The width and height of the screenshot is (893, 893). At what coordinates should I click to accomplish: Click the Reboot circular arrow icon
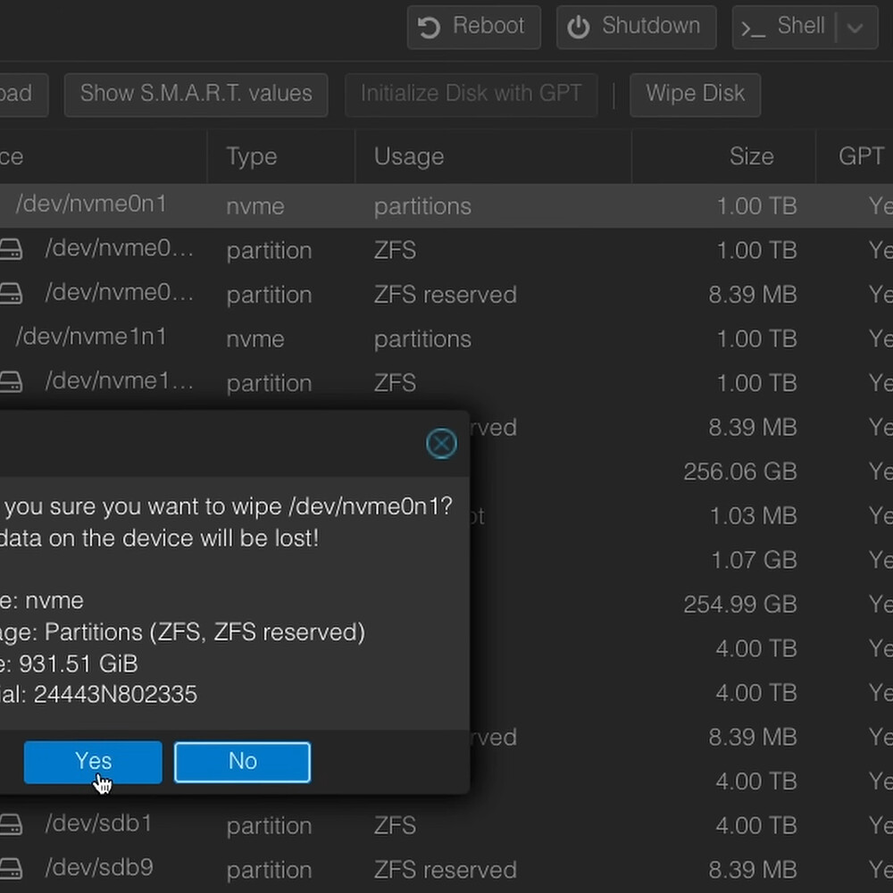tap(428, 26)
